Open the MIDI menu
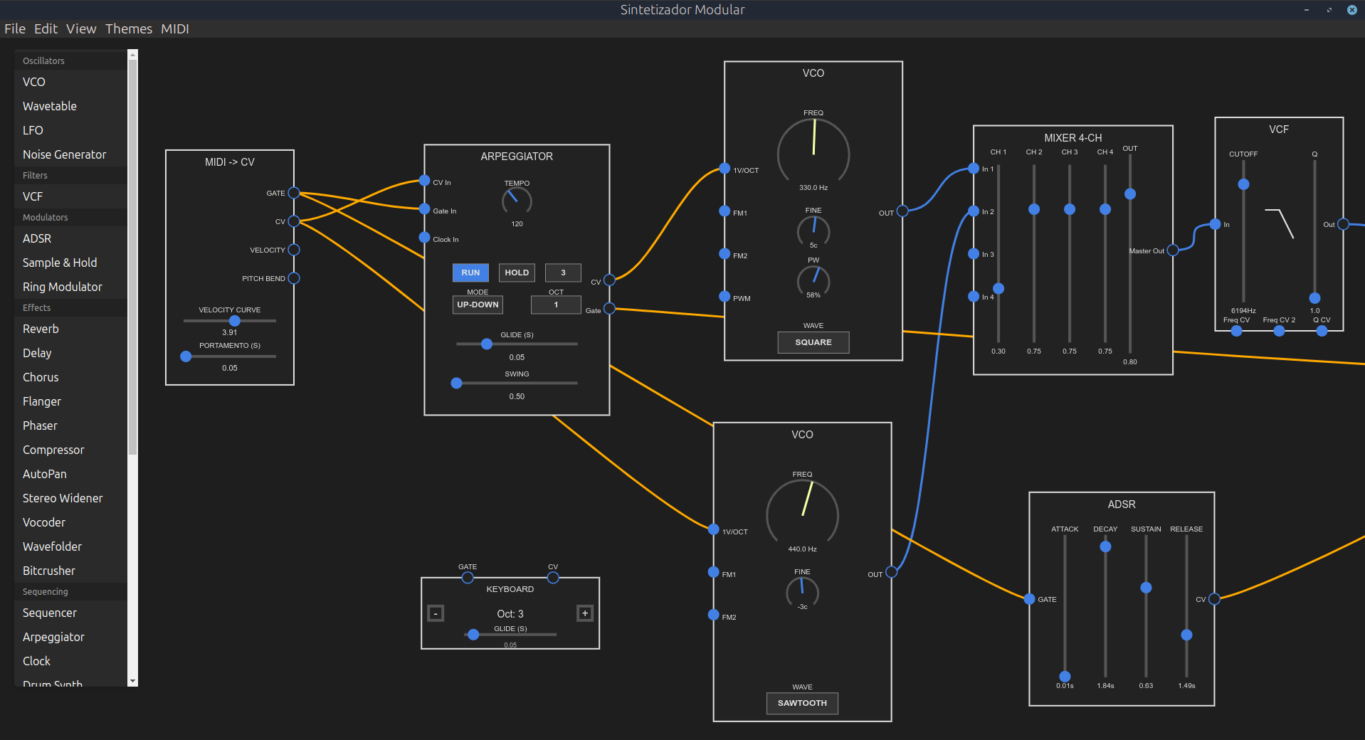1365x740 pixels. pyautogui.click(x=174, y=28)
